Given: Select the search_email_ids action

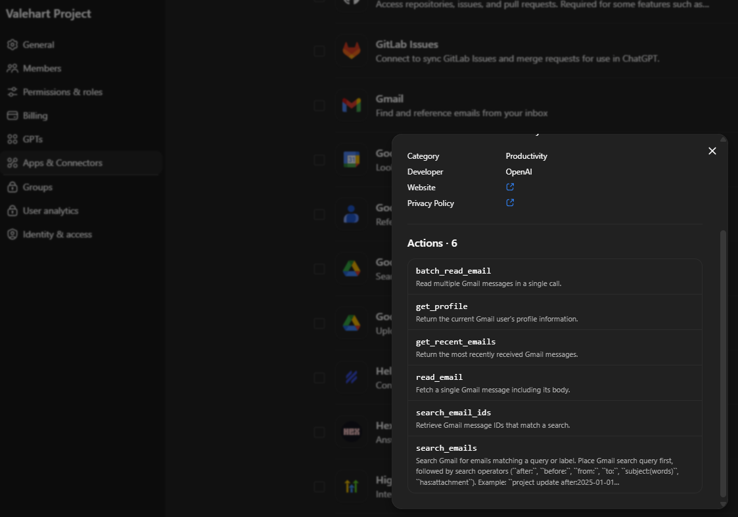Looking at the screenshot, I should click(555, 419).
